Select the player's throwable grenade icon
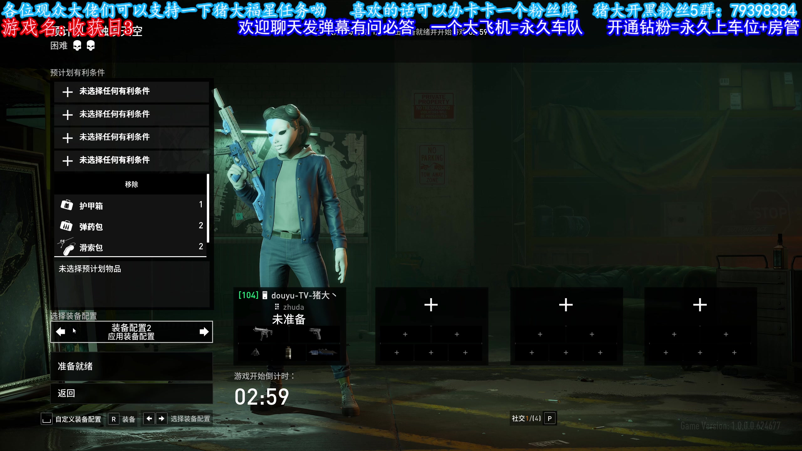The width and height of the screenshot is (802, 451). (x=289, y=352)
